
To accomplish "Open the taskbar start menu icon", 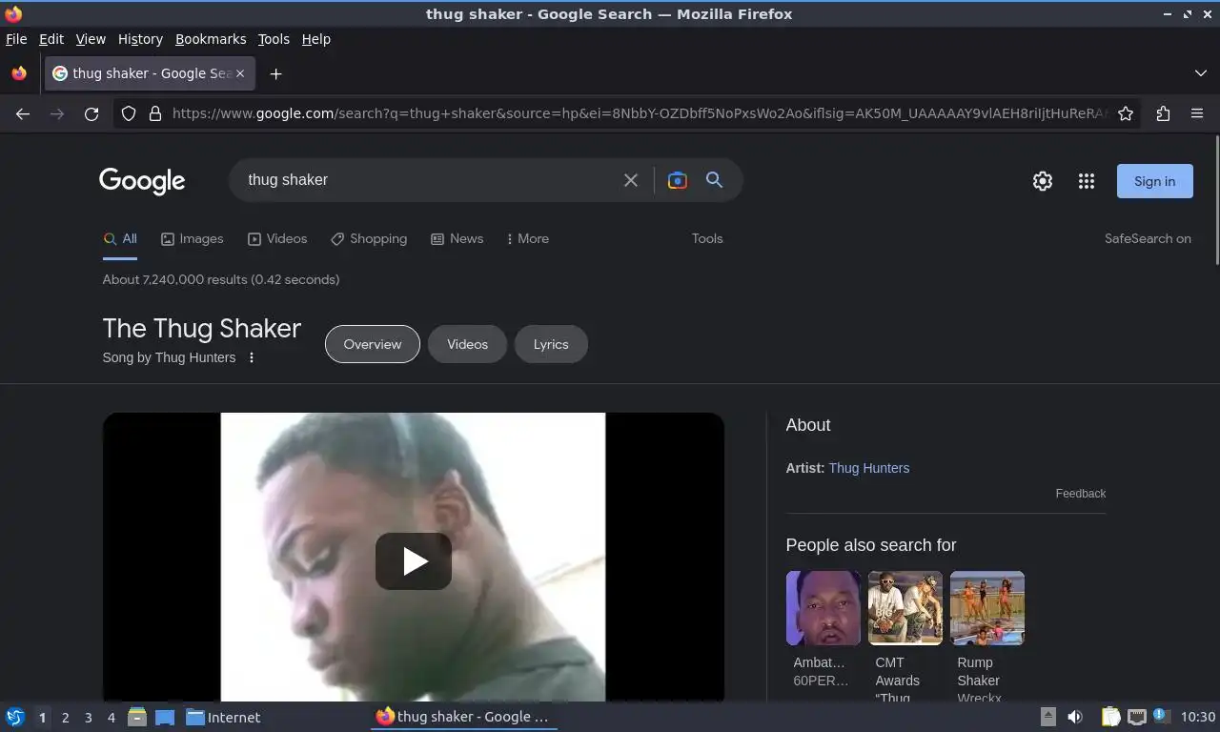I will 14,717.
